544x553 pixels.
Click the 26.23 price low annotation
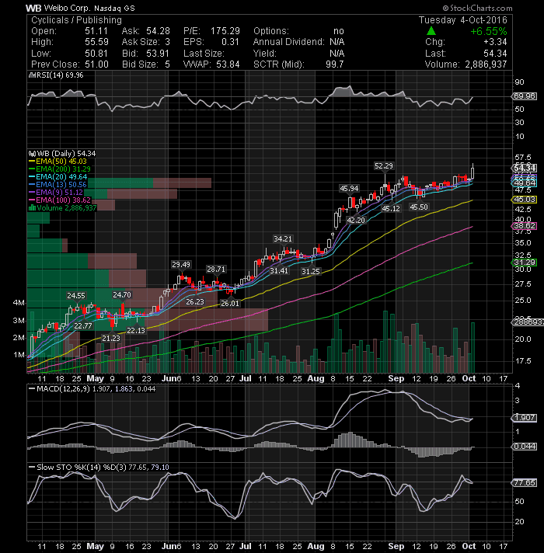pos(195,301)
